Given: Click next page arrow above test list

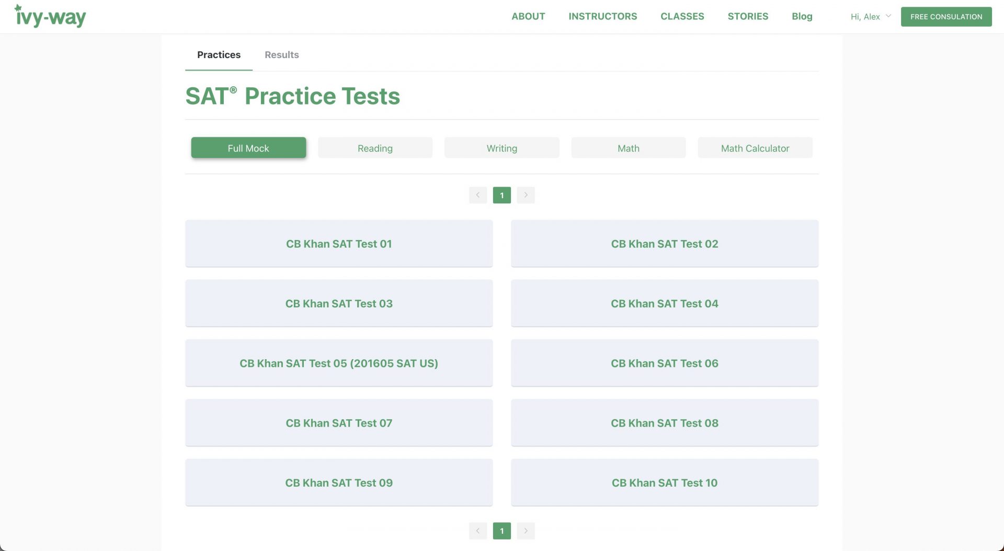Looking at the screenshot, I should [x=526, y=195].
